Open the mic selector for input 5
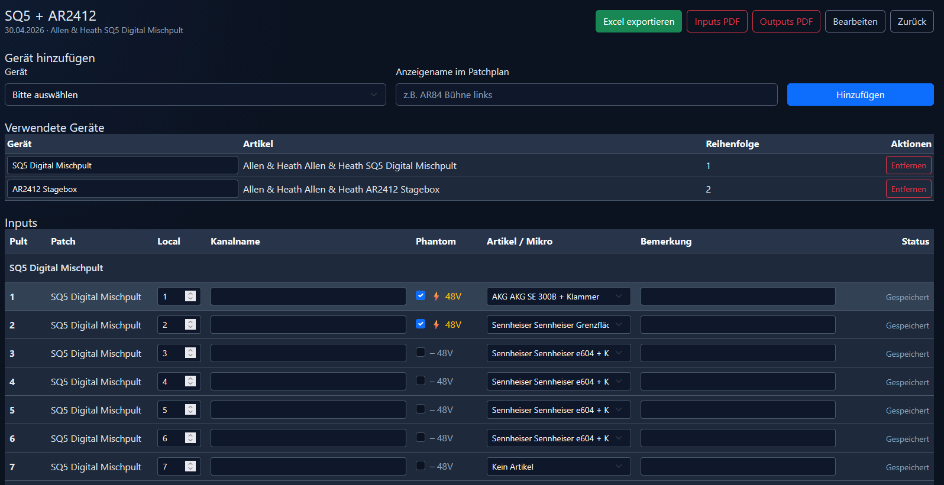 (558, 410)
